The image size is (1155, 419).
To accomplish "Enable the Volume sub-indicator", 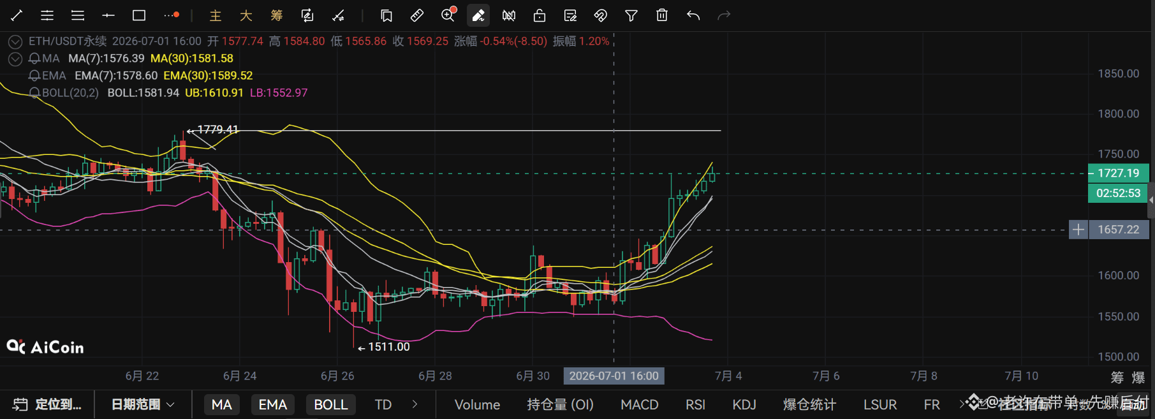I will [477, 404].
